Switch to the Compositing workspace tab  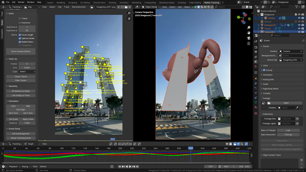(150, 2)
